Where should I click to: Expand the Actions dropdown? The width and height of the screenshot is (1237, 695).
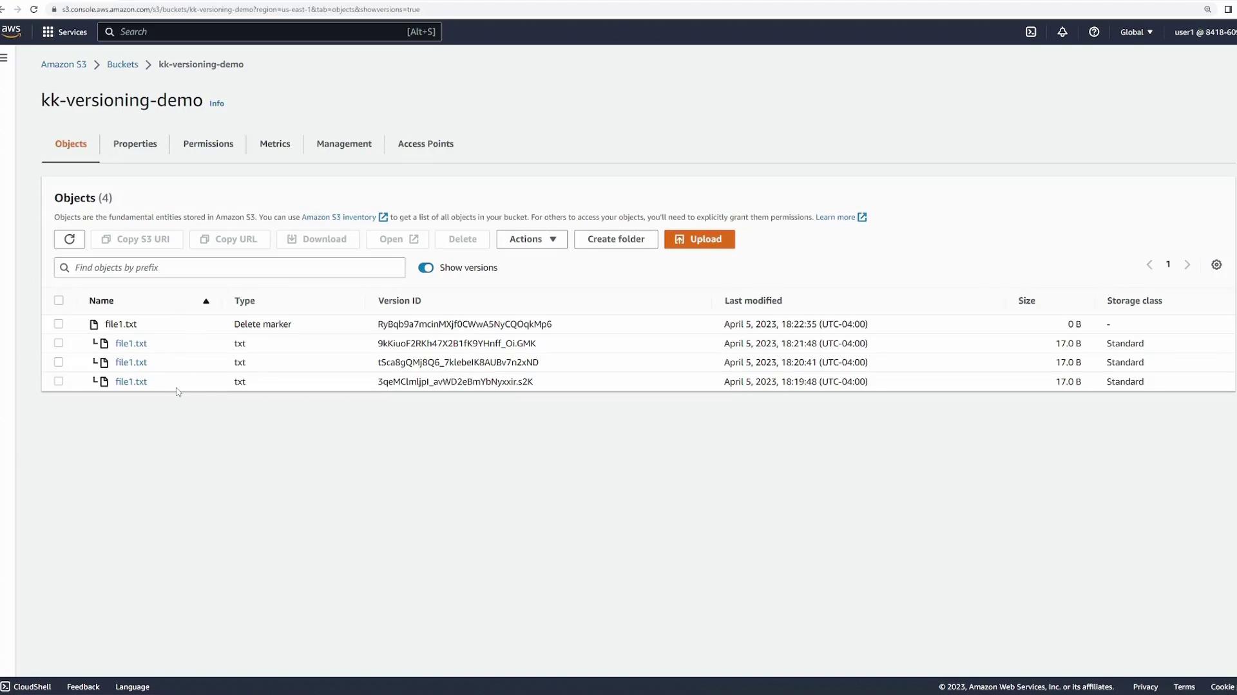point(532,239)
